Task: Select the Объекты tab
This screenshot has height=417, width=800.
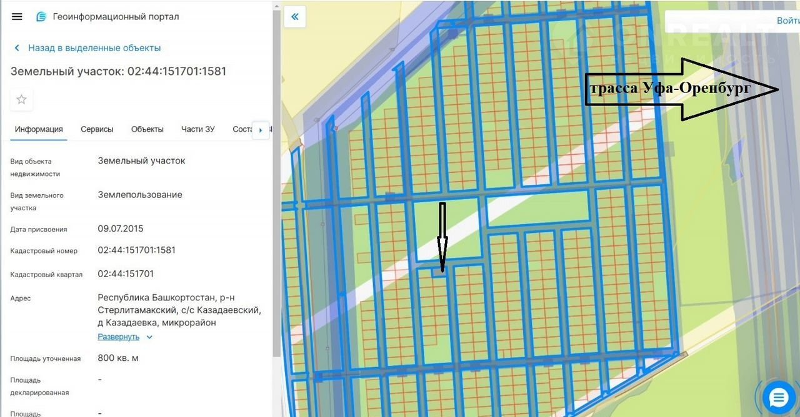Action: pos(147,129)
